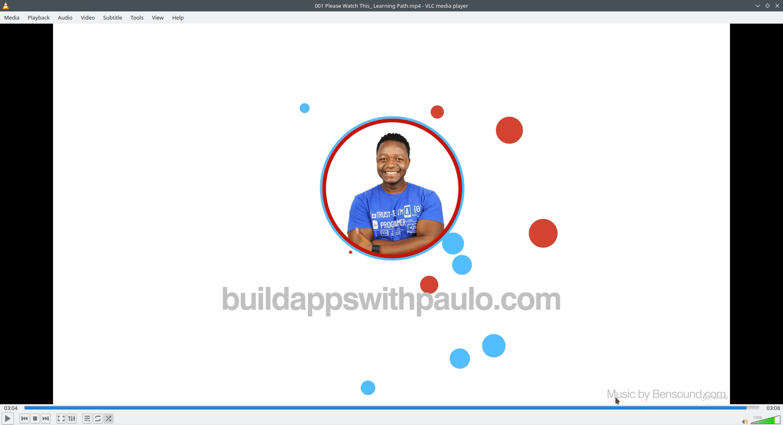783x425 pixels.
Task: Open the Playback menu
Action: (39, 18)
